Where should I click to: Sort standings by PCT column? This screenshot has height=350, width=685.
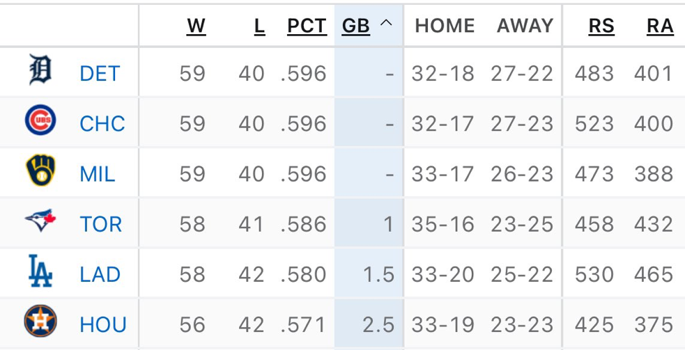tap(307, 26)
